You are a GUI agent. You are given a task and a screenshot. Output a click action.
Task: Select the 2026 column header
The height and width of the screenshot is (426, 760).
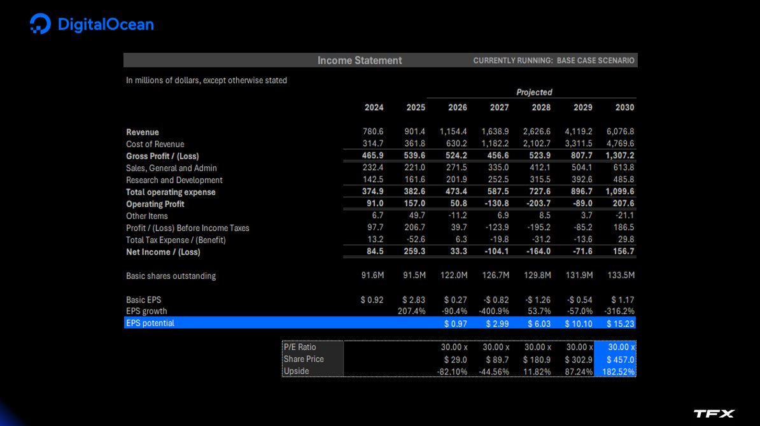(458, 108)
